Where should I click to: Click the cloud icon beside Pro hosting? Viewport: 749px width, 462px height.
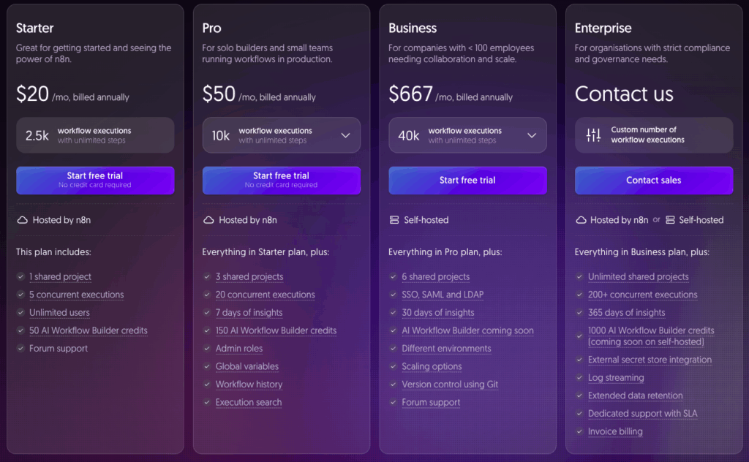208,220
